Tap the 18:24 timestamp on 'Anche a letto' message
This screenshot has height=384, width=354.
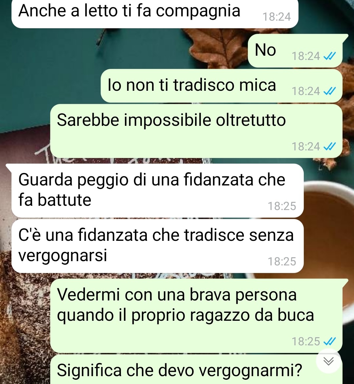277,17
